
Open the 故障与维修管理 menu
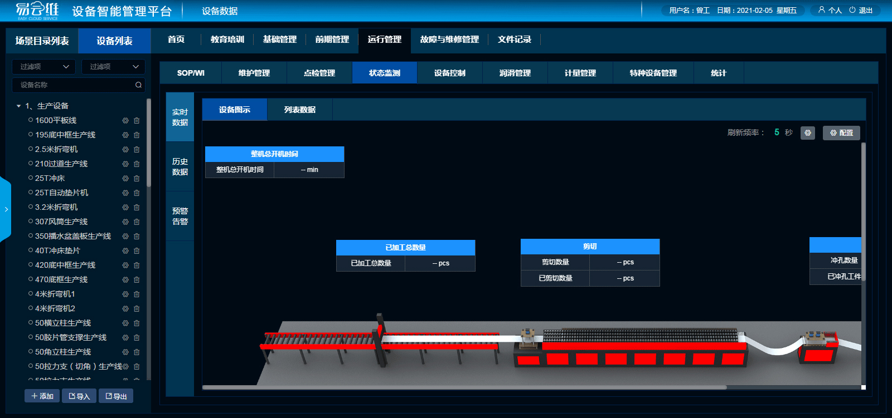tap(449, 40)
